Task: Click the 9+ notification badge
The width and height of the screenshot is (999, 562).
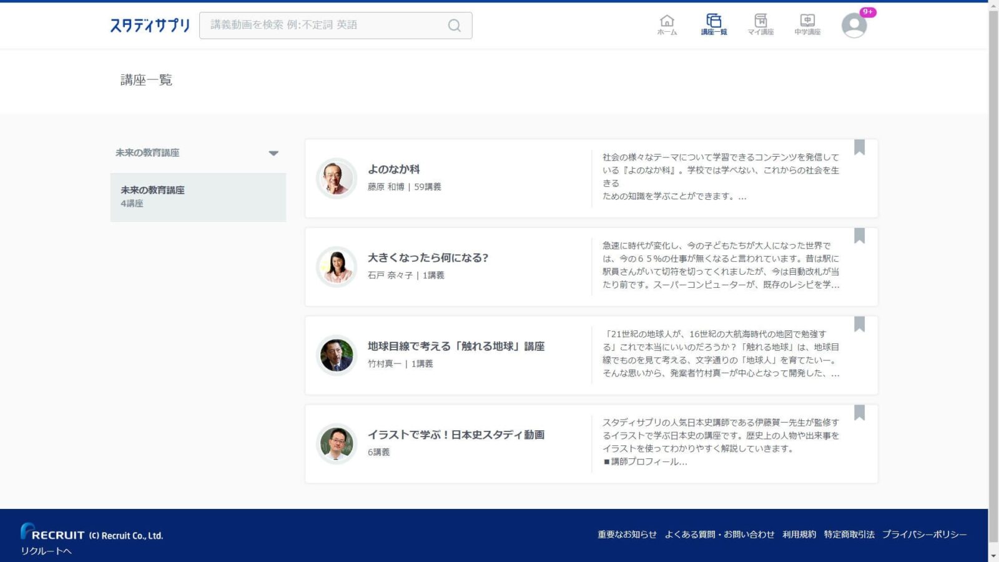Action: [x=868, y=12]
